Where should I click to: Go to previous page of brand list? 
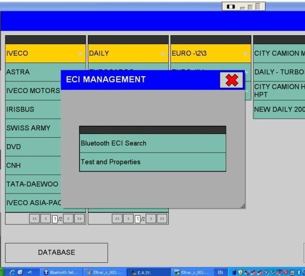click(46, 219)
